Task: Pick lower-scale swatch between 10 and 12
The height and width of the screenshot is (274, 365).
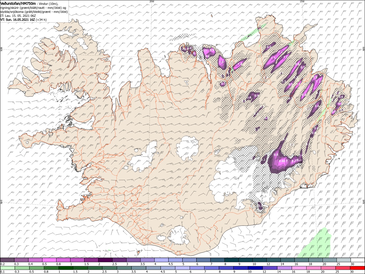Action: pyautogui.click(x=256, y=268)
